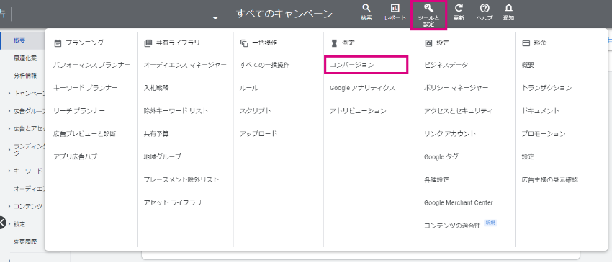Open 入札戦略

click(x=156, y=88)
